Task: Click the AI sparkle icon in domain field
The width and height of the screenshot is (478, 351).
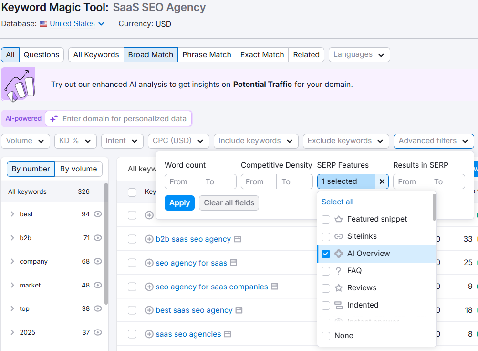Action: coord(54,118)
